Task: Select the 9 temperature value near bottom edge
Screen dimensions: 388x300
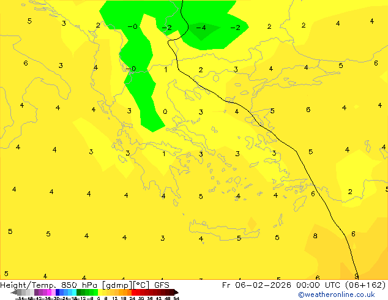Action: (x=356, y=276)
